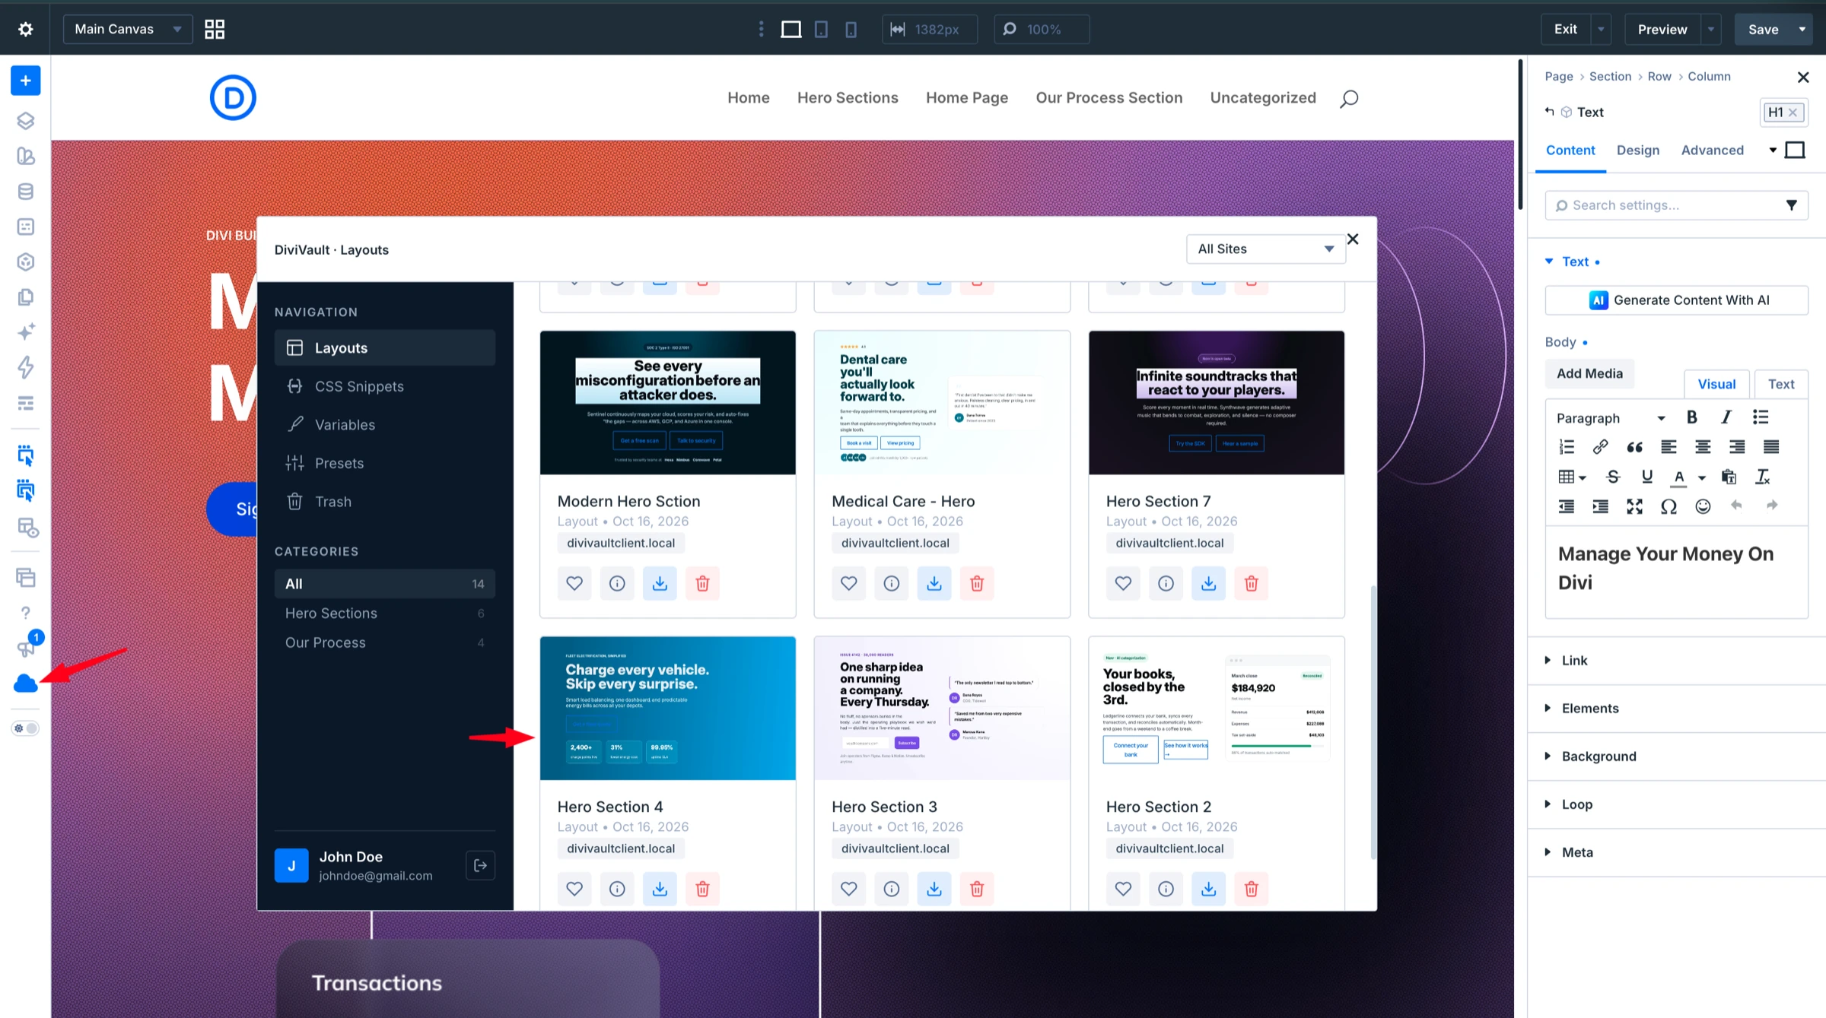Log out John Doe via the sign-out icon
The image size is (1826, 1018).
pos(480,865)
